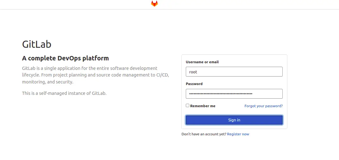Image resolution: width=339 pixels, height=160 pixels.
Task: Follow the Register now link
Action: pyautogui.click(x=238, y=134)
